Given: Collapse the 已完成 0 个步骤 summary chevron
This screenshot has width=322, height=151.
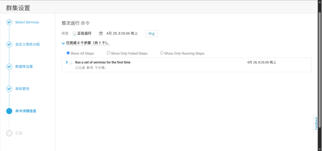Looking at the screenshot, I should coord(63,43).
